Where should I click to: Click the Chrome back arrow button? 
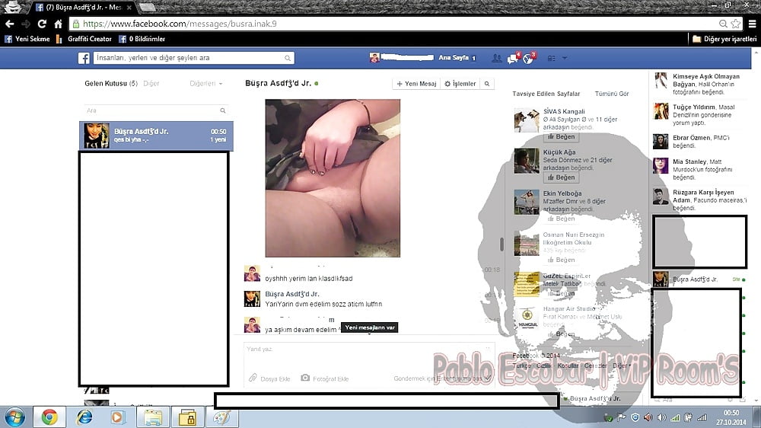9,24
